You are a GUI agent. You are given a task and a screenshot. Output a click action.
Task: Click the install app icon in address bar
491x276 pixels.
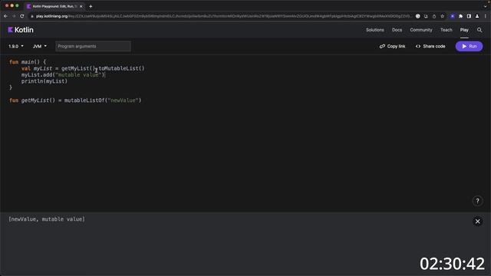tap(426, 16)
